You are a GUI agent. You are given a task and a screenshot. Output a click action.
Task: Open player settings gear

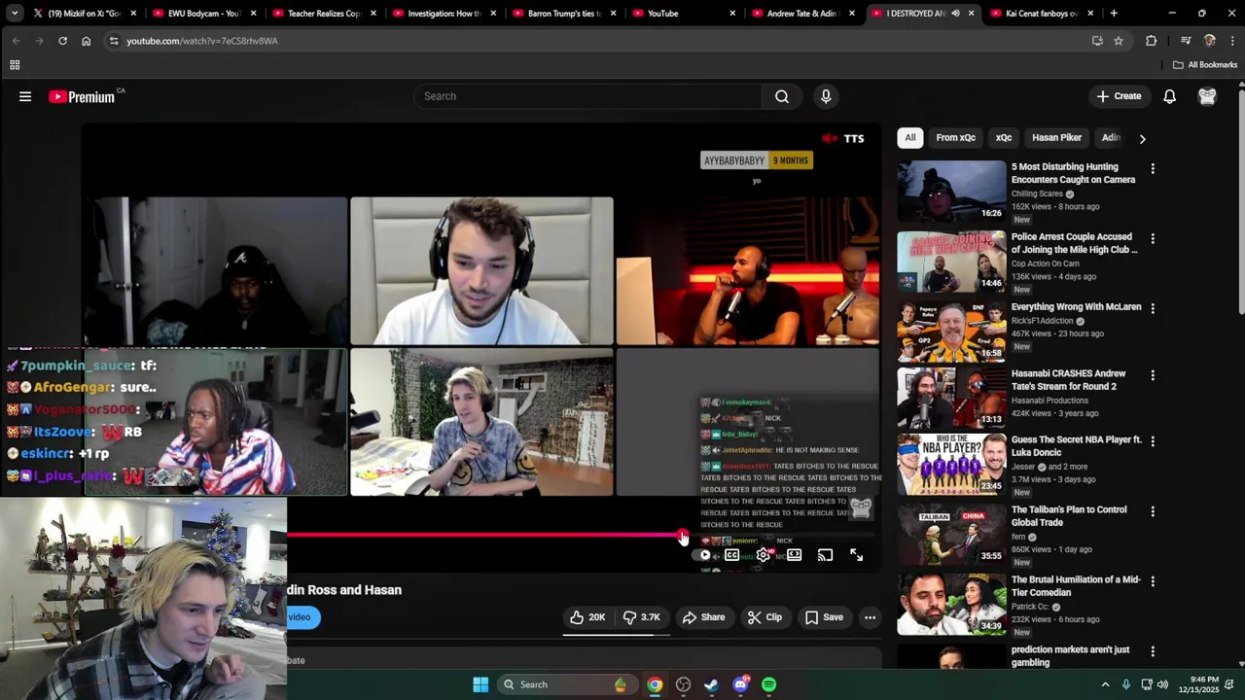tap(764, 555)
